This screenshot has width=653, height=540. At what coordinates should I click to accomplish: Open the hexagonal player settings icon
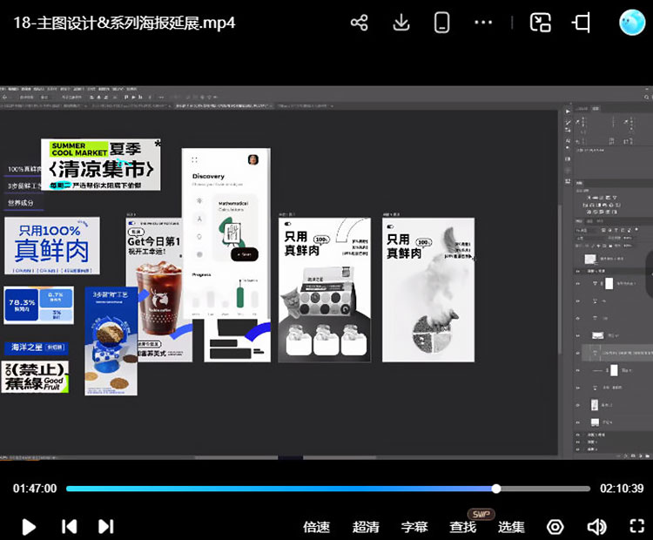point(555,526)
